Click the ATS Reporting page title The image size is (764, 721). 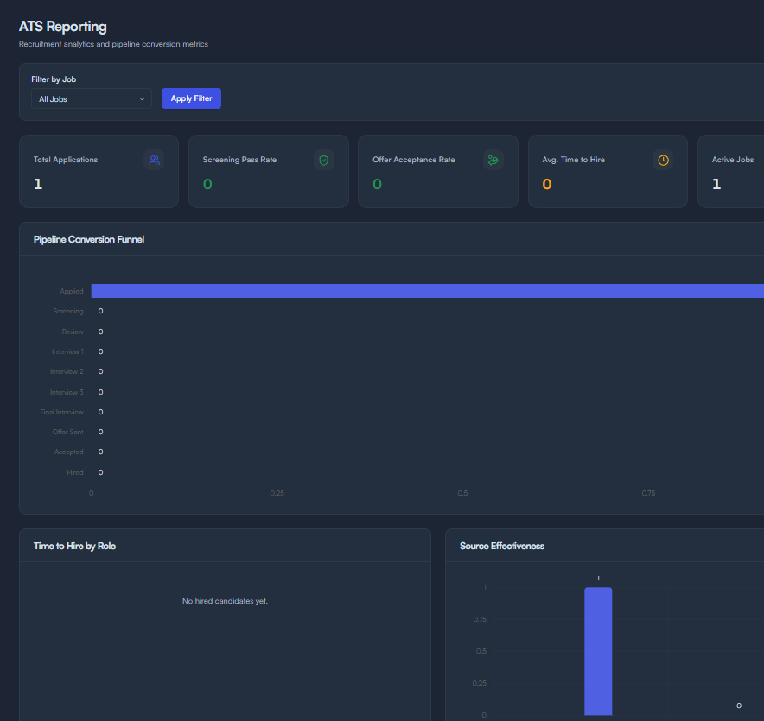63,26
